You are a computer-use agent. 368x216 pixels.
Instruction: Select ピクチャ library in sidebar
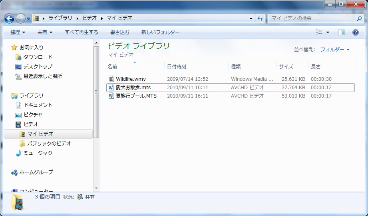pos(33,115)
